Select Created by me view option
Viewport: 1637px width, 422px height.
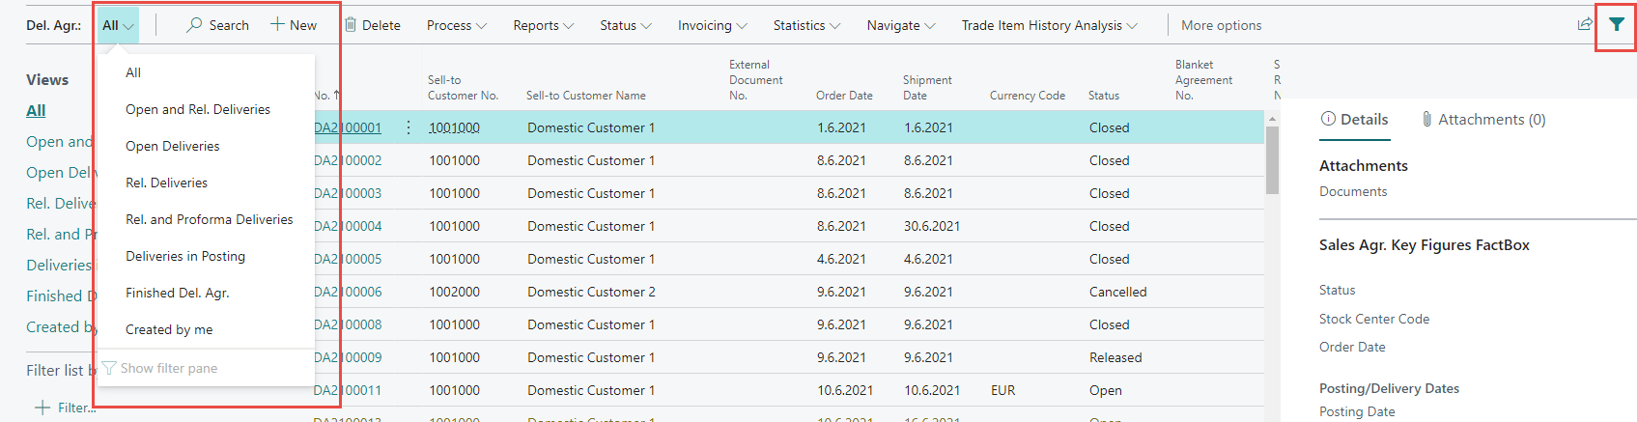point(169,329)
